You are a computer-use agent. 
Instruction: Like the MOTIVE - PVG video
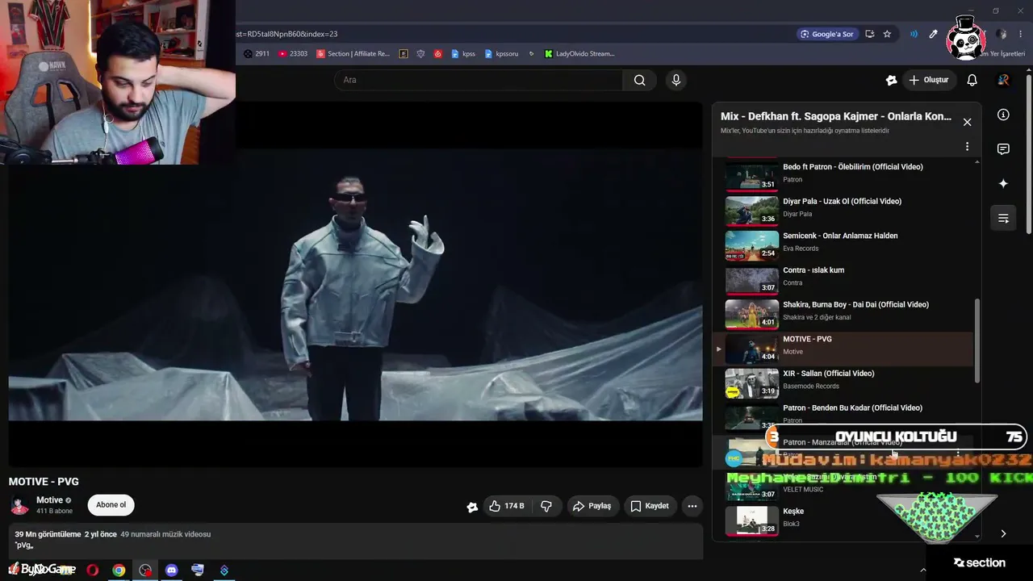(506, 506)
